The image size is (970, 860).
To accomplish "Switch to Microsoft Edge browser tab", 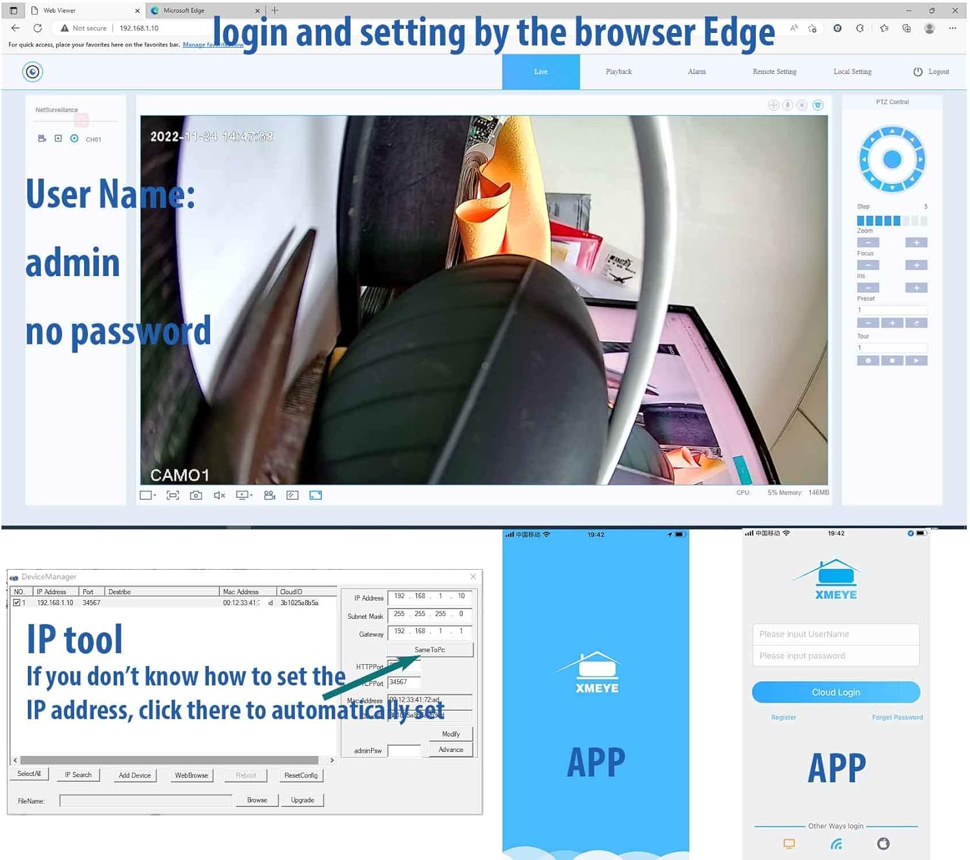I will pyautogui.click(x=204, y=10).
